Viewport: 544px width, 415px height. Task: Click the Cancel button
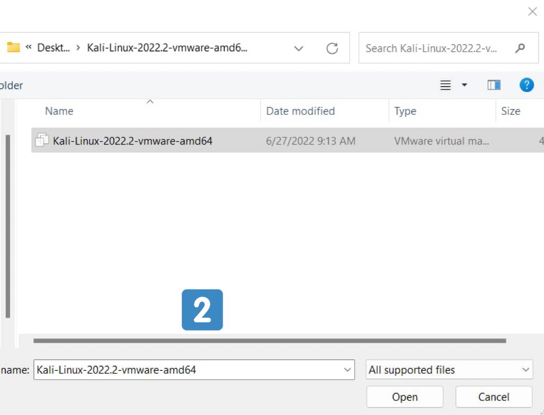tap(494, 396)
